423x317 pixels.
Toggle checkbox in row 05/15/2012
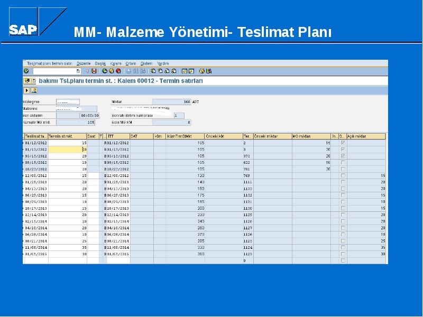pos(343,156)
